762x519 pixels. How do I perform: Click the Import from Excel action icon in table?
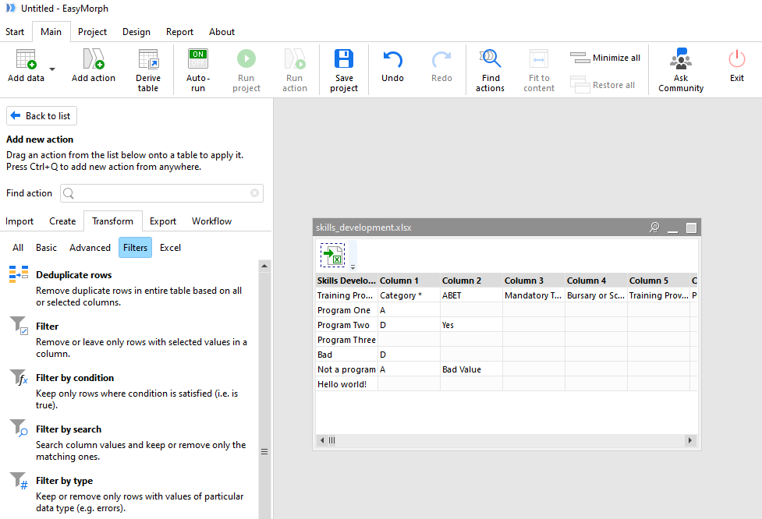coord(333,255)
